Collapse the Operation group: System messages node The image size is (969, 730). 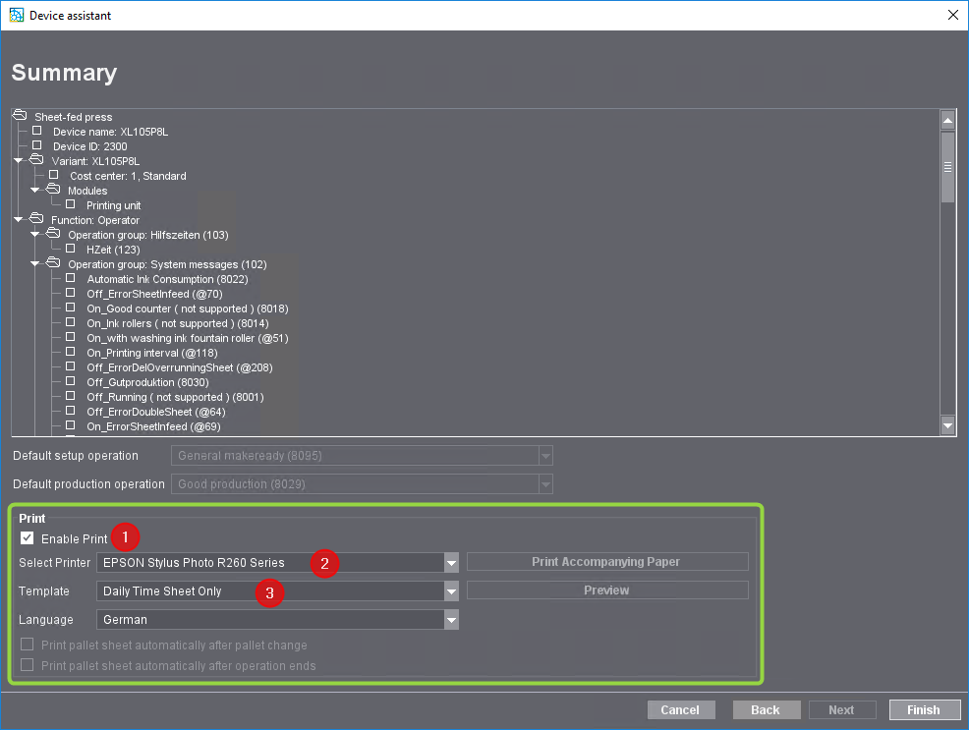click(35, 264)
